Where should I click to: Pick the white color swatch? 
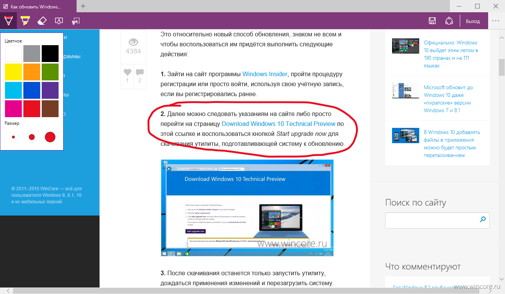[x=13, y=54]
